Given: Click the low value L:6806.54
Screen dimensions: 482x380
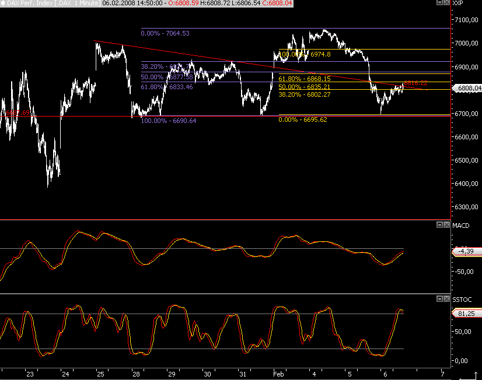Looking at the screenshot, I should click(246, 3).
